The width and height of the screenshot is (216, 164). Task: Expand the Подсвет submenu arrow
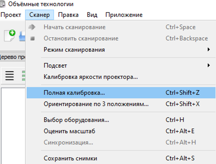coord(209,65)
